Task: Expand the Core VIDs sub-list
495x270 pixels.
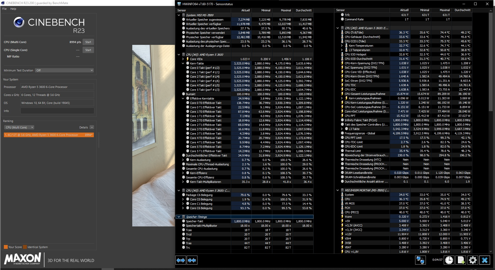Action: [x=183, y=59]
